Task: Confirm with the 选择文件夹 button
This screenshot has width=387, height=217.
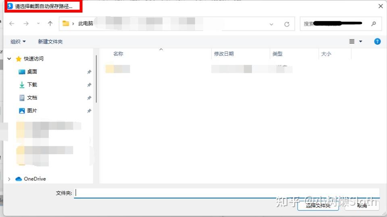Action: click(318, 205)
